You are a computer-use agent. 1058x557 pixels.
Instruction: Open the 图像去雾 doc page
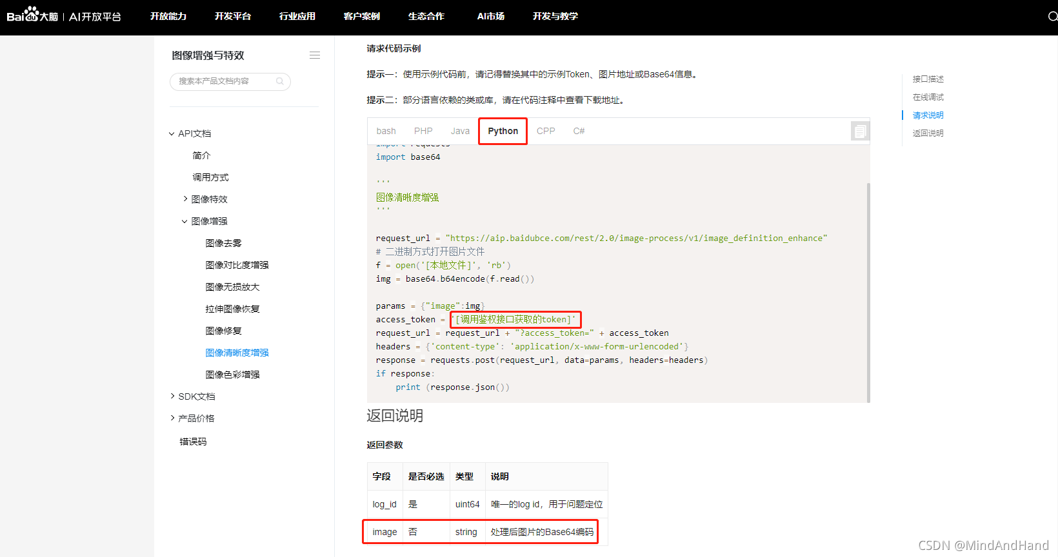(x=223, y=243)
